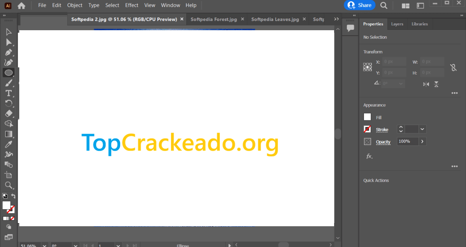Image resolution: width=466 pixels, height=247 pixels.
Task: Select the Ellipse tool
Action: point(9,73)
